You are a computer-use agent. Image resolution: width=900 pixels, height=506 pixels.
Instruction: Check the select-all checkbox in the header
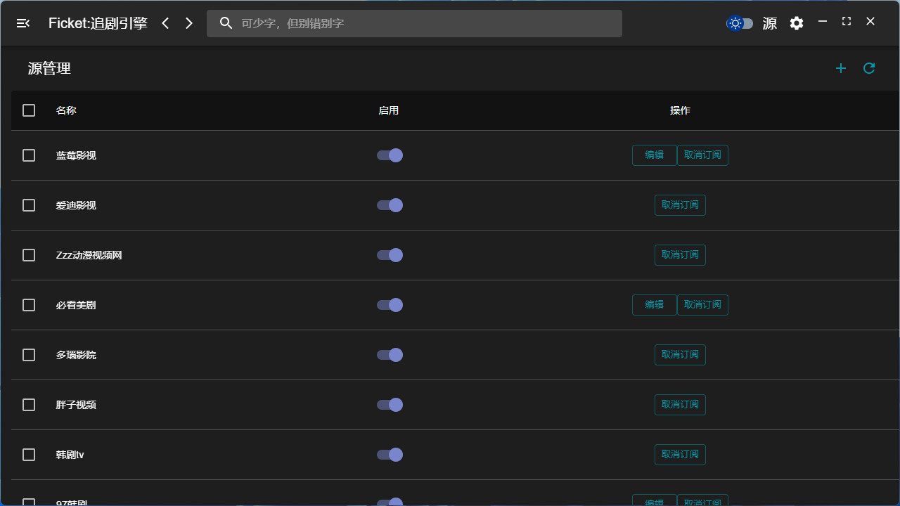point(29,110)
